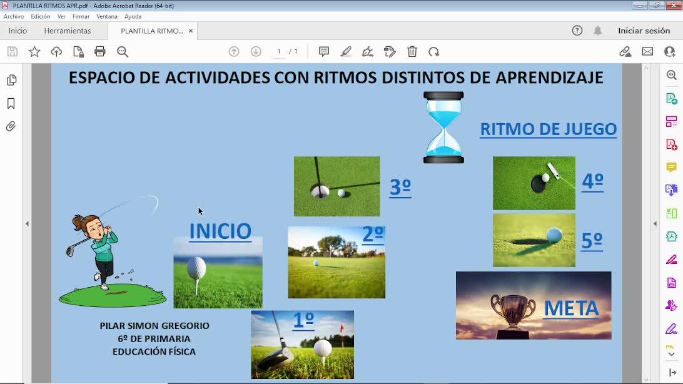The height and width of the screenshot is (384, 683).
Task: Add a comment with speech bubble tool
Action: [323, 52]
